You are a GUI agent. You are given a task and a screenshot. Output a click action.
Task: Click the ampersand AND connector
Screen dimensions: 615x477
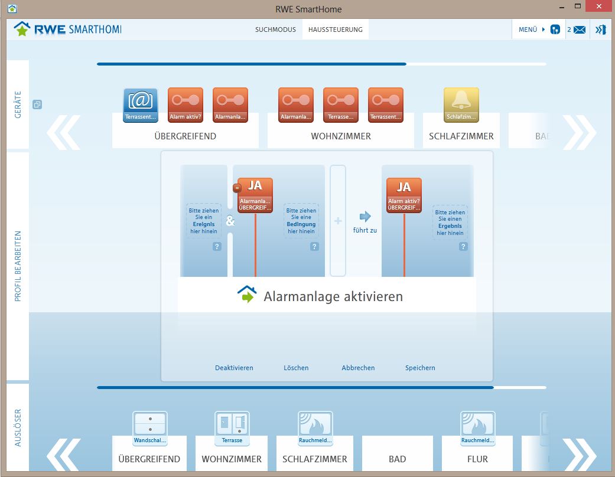tap(230, 221)
